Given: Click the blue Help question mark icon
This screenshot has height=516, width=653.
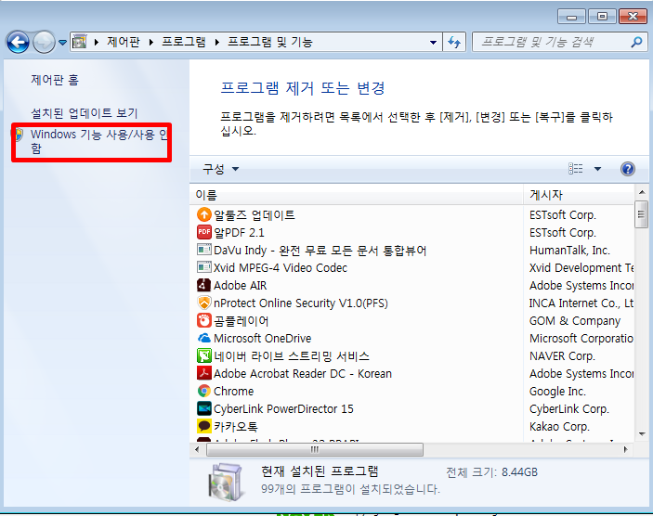Looking at the screenshot, I should pyautogui.click(x=628, y=169).
